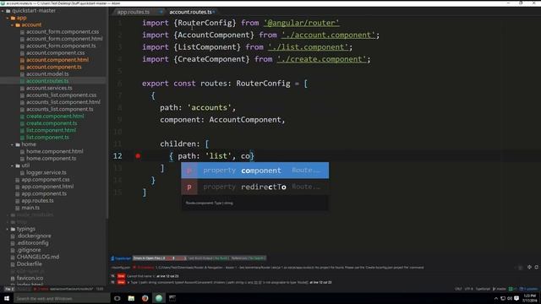Image resolution: width=541 pixels, height=304 pixels.
Task: Click the TypeScript panel label
Action: pyautogui.click(x=121, y=258)
